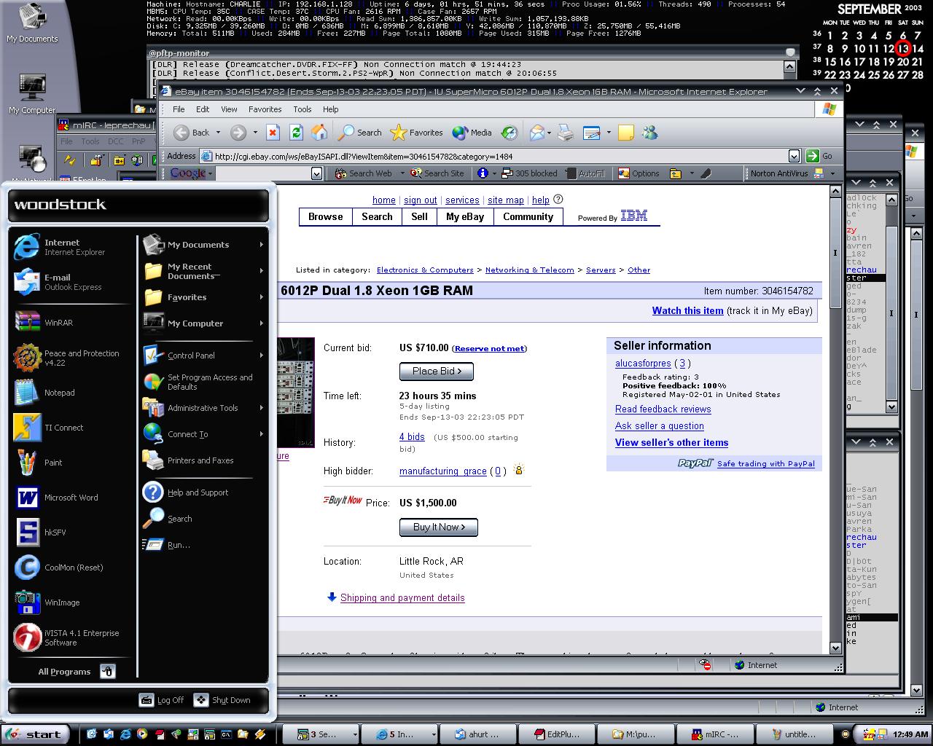Open the Tools menu in Internet Explorer
Viewport: 933px width, 746px height.
(x=302, y=109)
